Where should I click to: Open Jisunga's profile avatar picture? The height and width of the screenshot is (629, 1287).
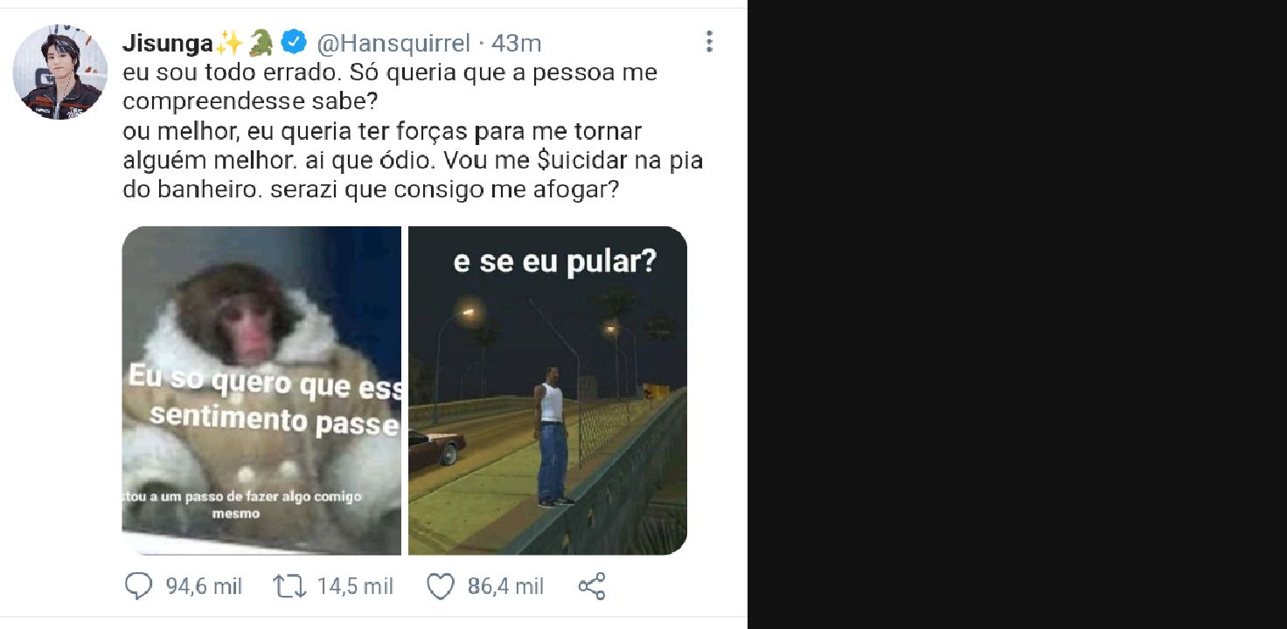59,72
